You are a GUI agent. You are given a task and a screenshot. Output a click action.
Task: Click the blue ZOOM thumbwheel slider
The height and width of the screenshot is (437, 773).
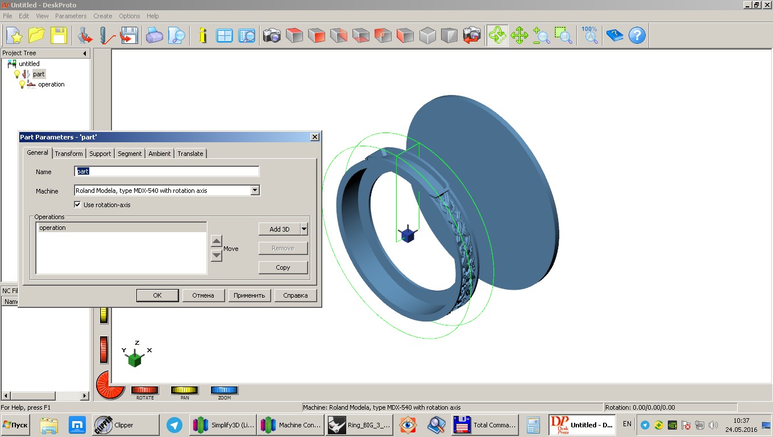tap(225, 390)
